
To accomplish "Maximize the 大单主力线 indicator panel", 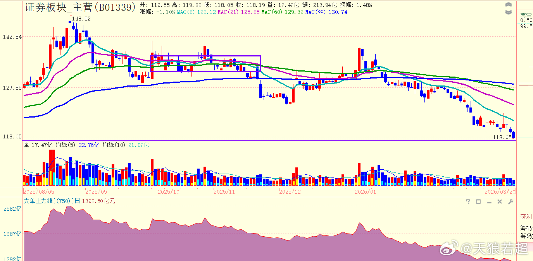I will coord(478,201).
